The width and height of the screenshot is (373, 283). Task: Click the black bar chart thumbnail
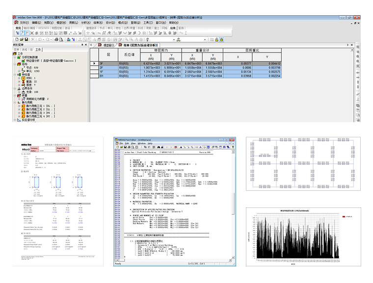[x=303, y=237]
